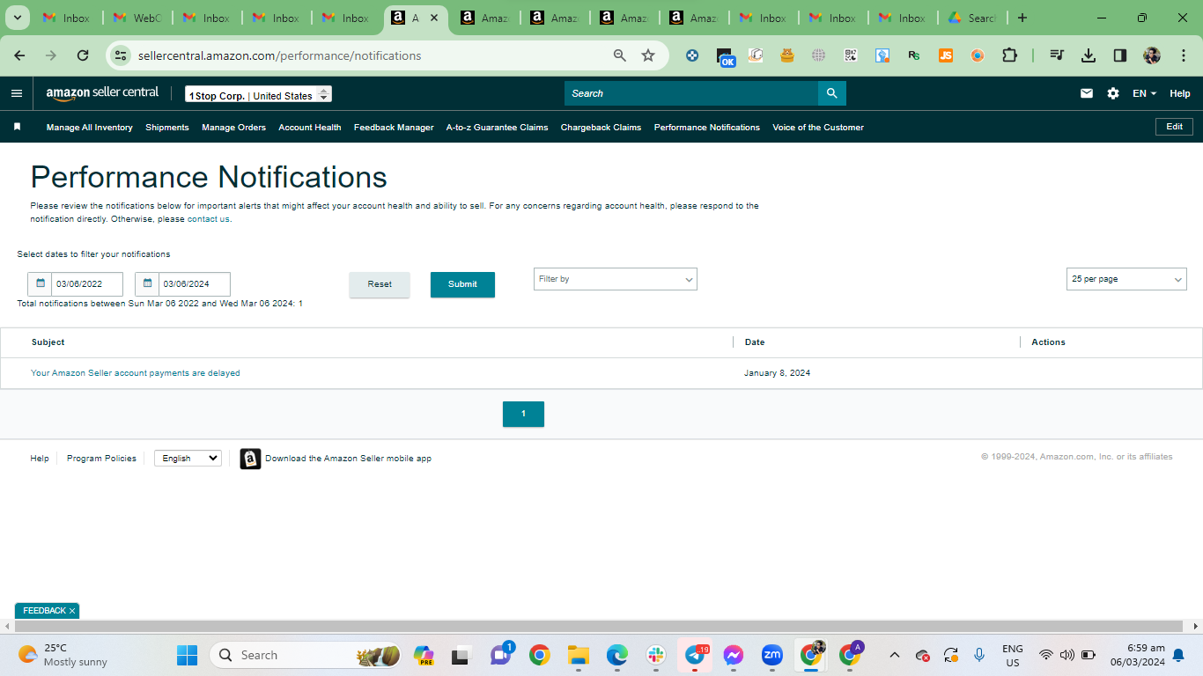
Task: Expand the Filter by dropdown
Action: [x=616, y=279]
